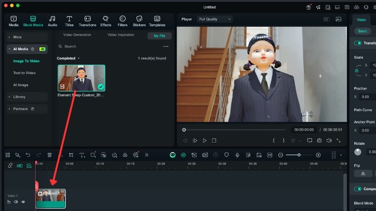376x211 pixels.
Task: Click the mark-in brace icon
Action: [x=274, y=141]
